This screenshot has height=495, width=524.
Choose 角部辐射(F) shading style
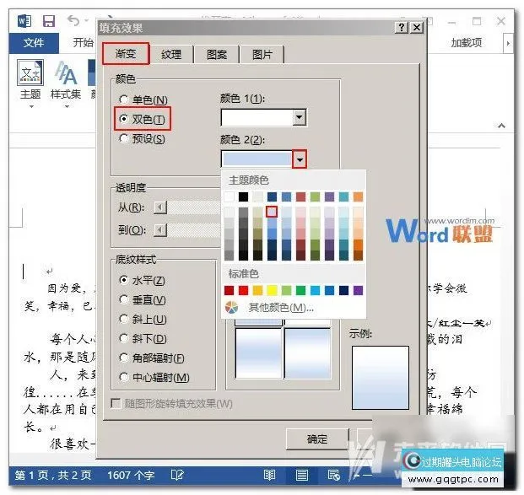click(152, 358)
